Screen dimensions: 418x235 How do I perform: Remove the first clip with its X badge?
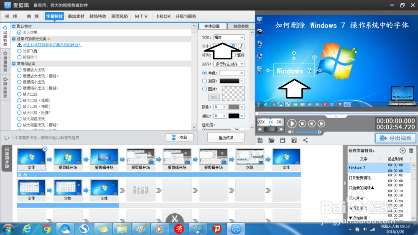[45, 149]
